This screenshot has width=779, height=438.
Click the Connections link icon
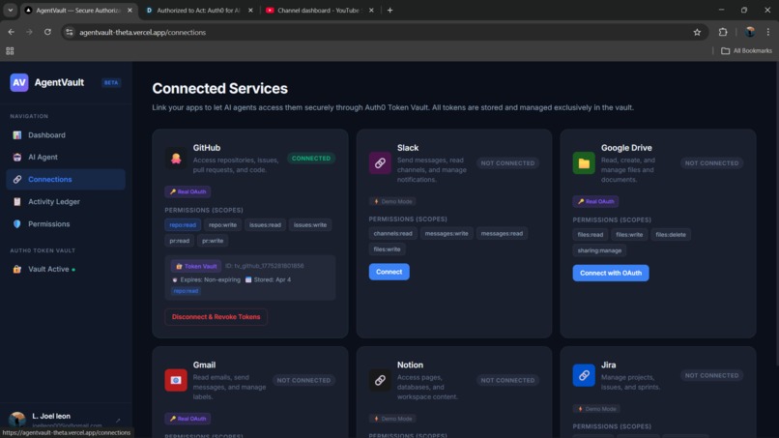pyautogui.click(x=17, y=180)
